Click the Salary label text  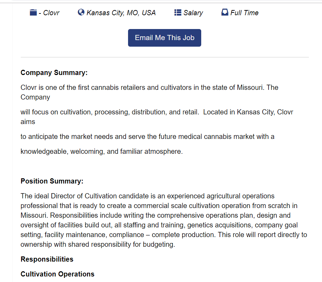tap(193, 13)
